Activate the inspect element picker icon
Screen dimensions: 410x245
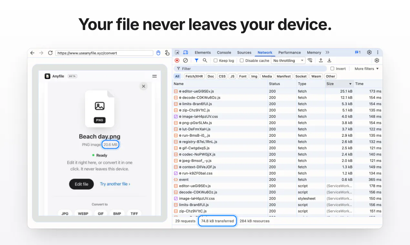pyautogui.click(x=177, y=53)
